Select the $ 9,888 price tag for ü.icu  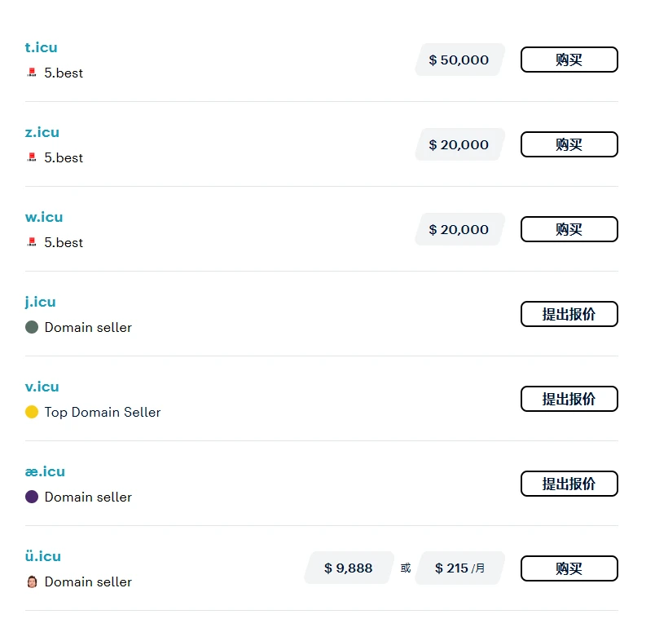349,568
